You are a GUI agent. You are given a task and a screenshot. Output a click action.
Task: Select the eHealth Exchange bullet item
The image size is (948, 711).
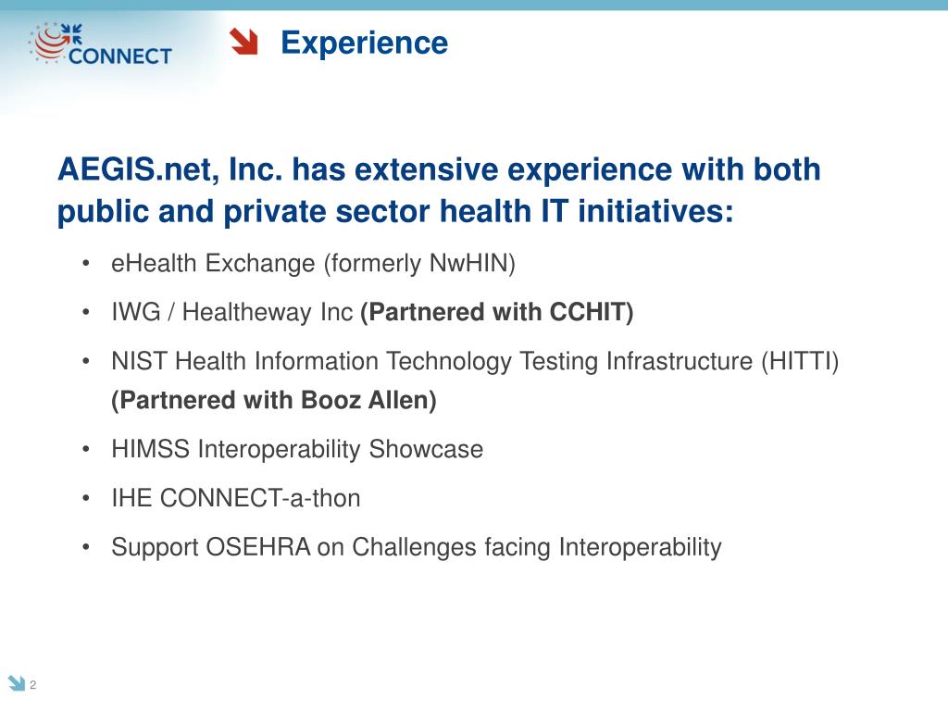(x=313, y=264)
